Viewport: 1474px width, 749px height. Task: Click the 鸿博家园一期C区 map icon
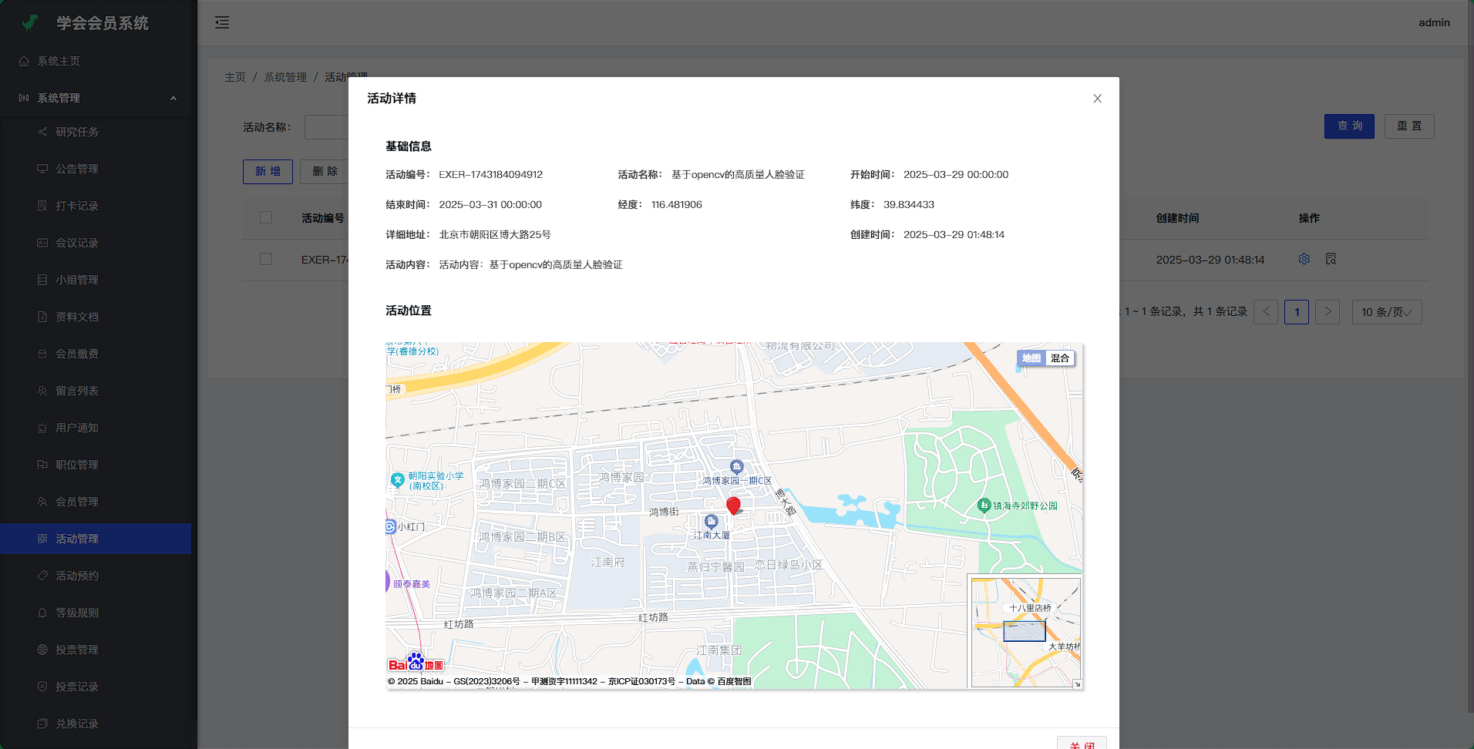click(737, 466)
